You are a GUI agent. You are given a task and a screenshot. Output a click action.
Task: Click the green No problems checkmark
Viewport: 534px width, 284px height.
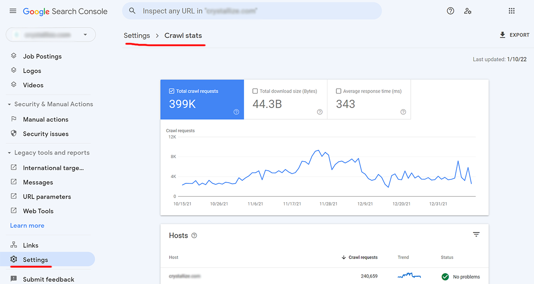[x=445, y=276]
